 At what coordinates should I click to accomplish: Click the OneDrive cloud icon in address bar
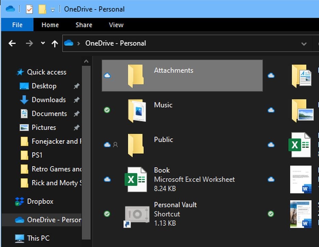tap(69, 43)
